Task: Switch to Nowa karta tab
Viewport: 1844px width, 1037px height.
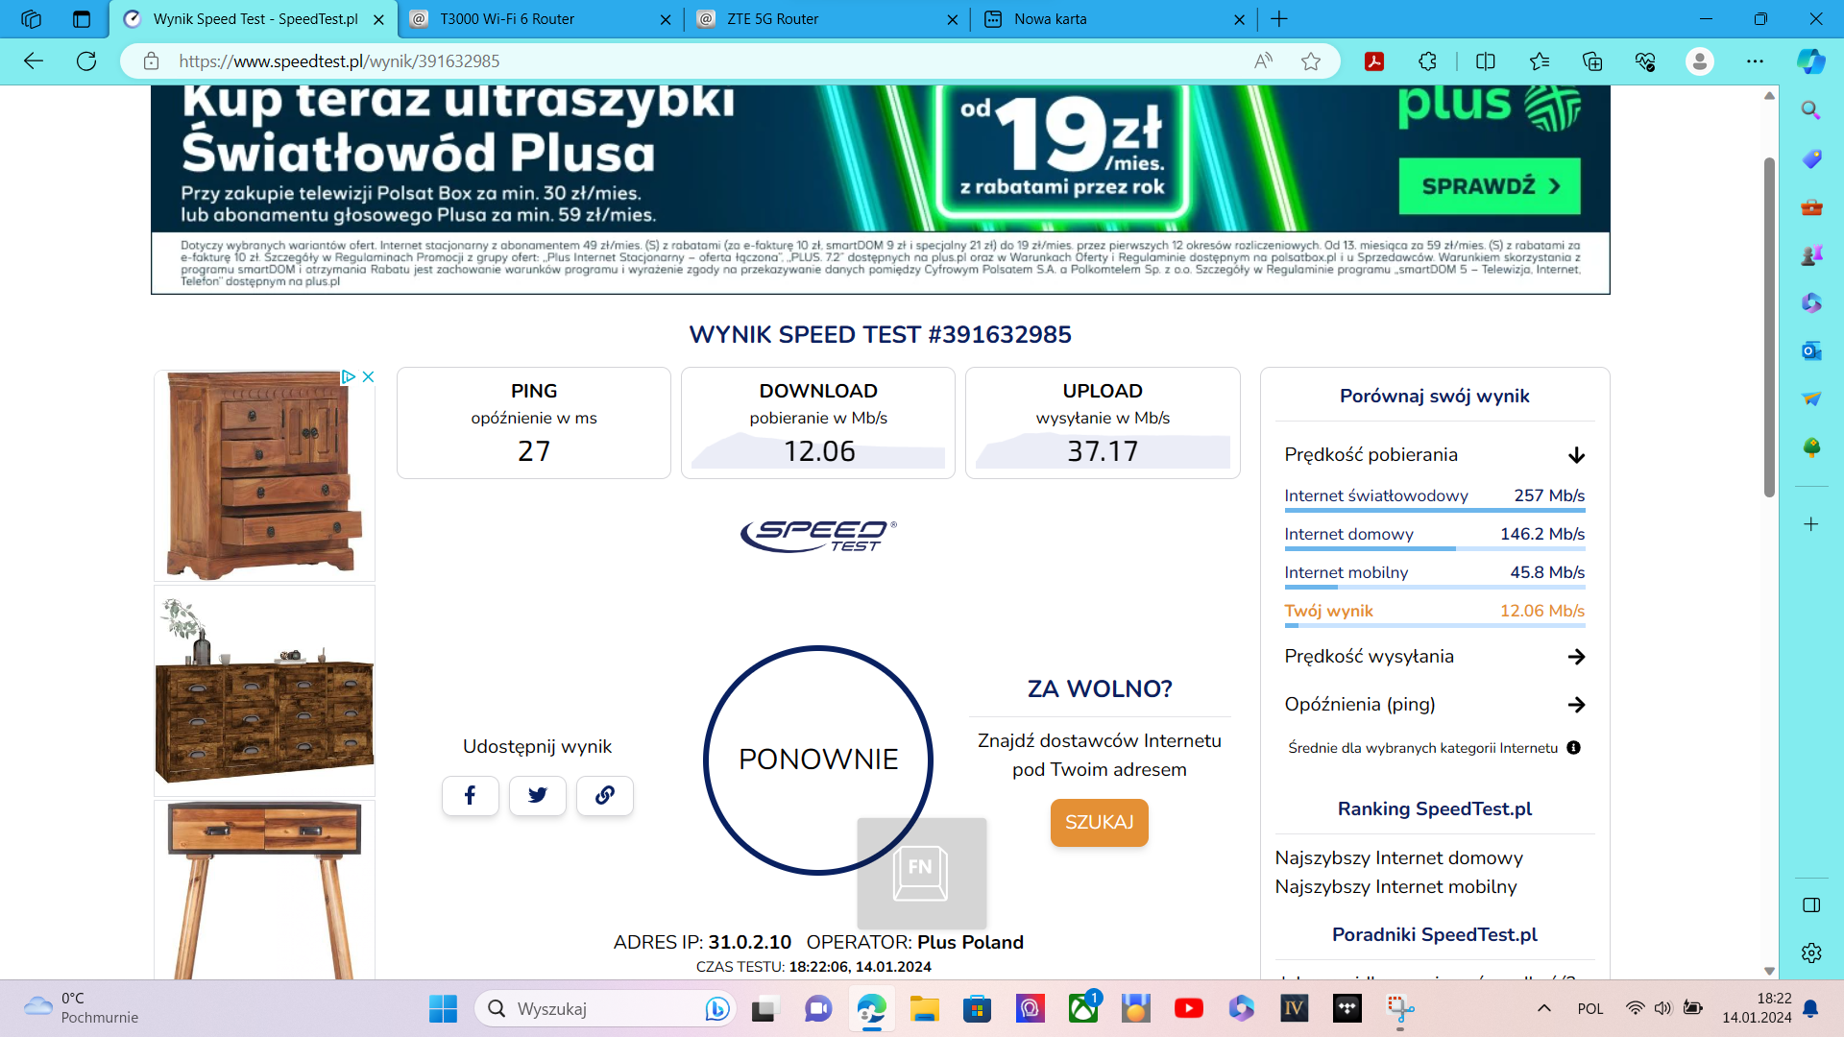Action: tap(1114, 19)
